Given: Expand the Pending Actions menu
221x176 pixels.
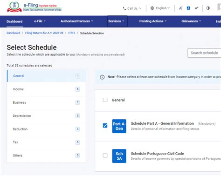Looking at the screenshot, I should [x=153, y=21].
